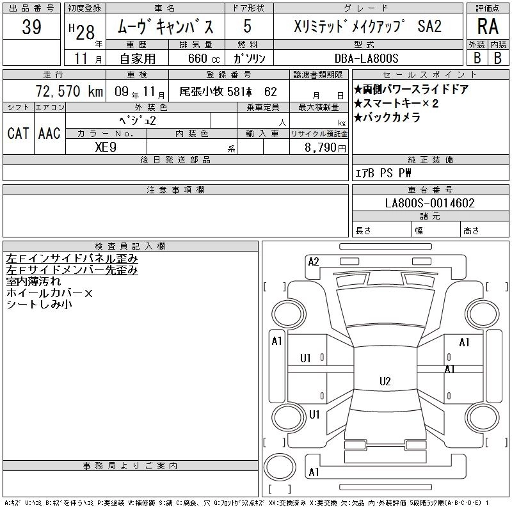The height and width of the screenshot is (512, 512).
Task: Click 事務局よりご案内 section header
Action: click(x=131, y=466)
